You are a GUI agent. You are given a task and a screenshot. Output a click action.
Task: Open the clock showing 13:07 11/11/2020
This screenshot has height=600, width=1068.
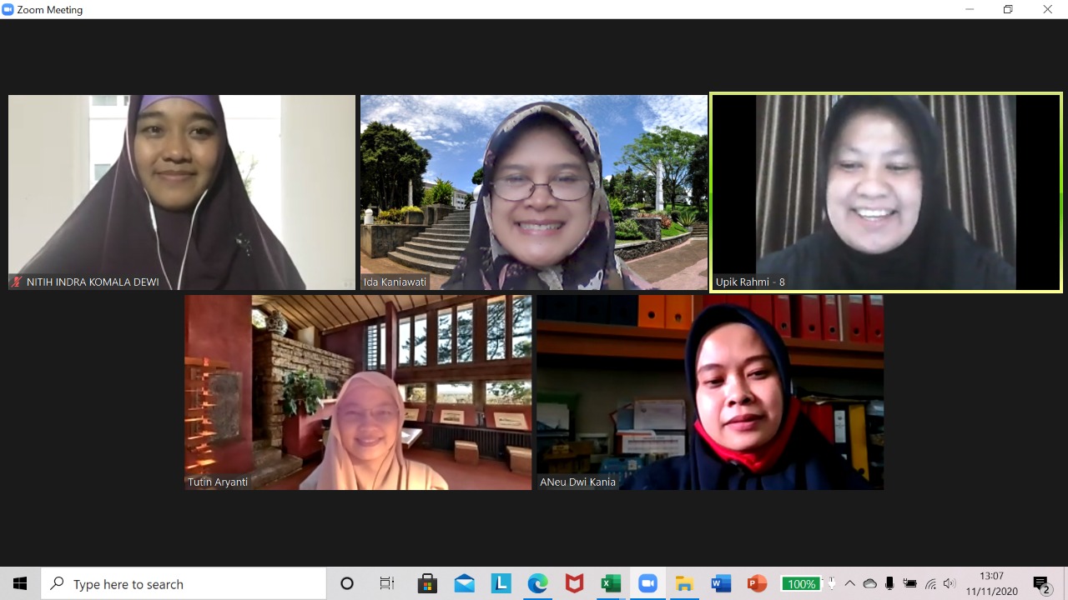click(992, 584)
